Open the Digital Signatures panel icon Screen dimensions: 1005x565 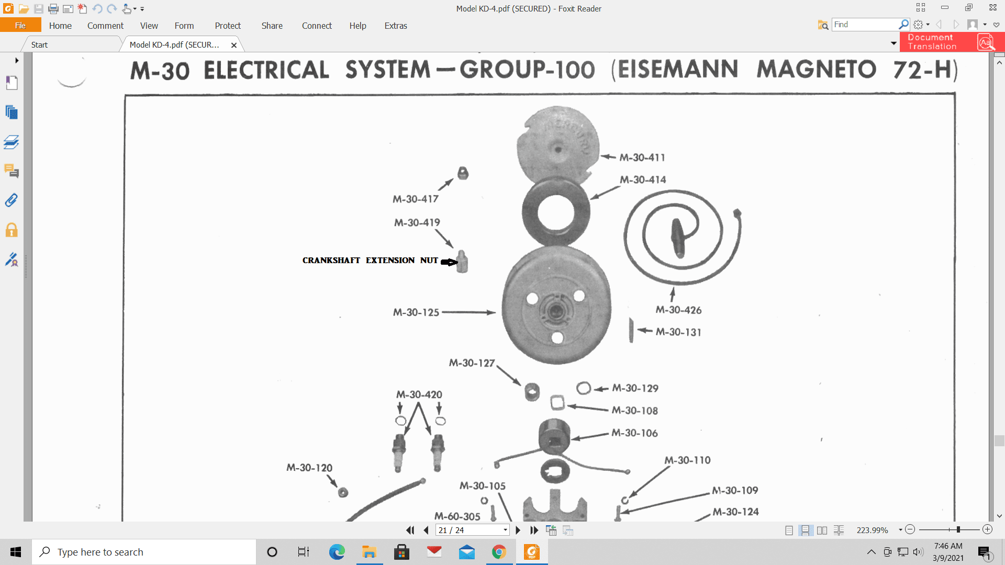pyautogui.click(x=12, y=259)
